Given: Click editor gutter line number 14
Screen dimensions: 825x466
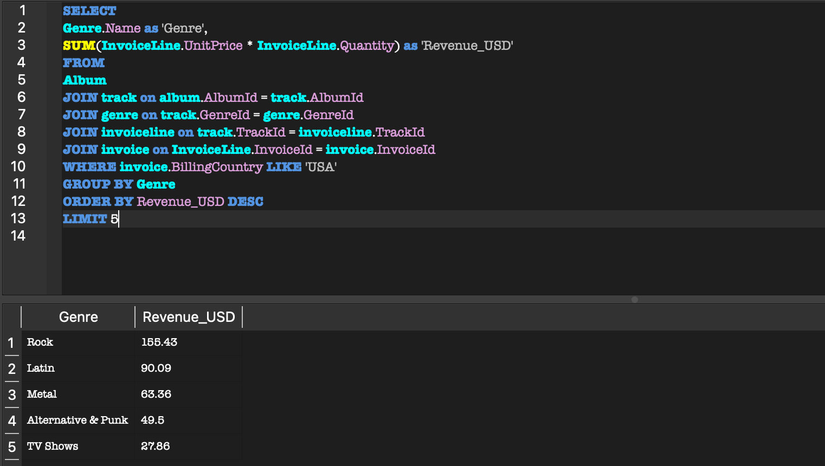Looking at the screenshot, I should click(18, 236).
